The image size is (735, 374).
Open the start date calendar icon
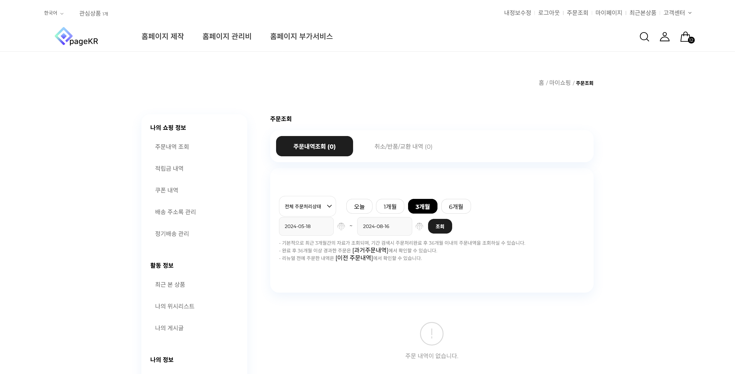click(341, 226)
